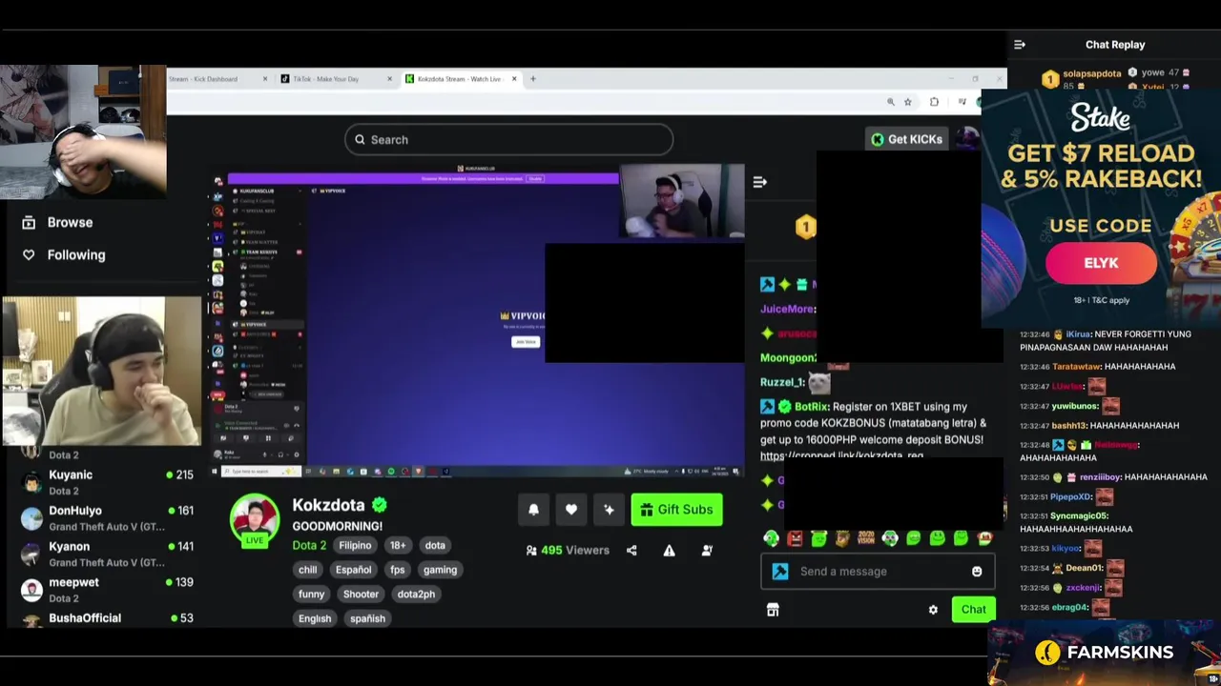Select the Kokzdota Stream browser tab

point(461,79)
